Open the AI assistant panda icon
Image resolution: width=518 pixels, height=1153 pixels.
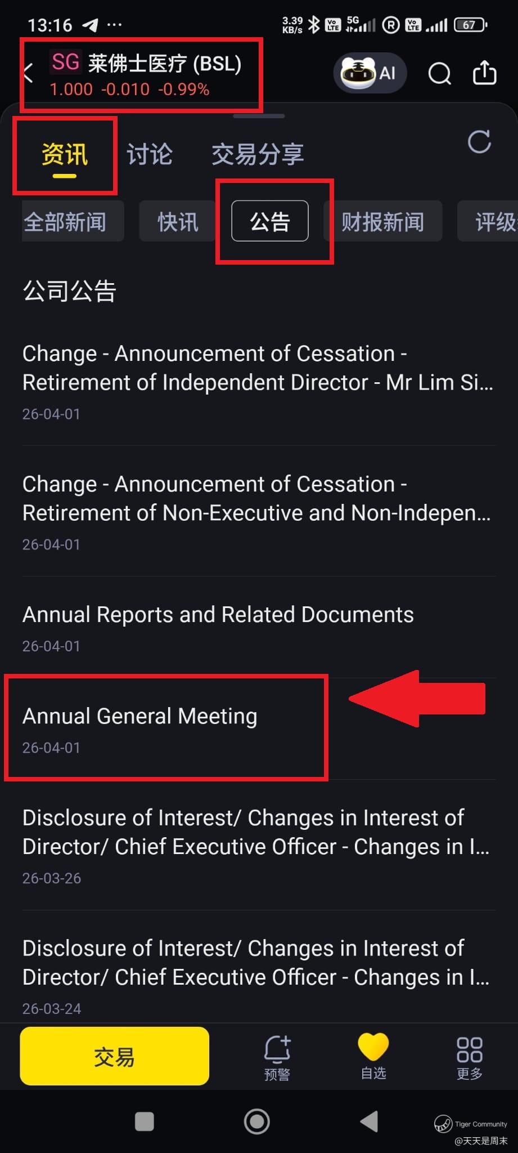pyautogui.click(x=370, y=73)
